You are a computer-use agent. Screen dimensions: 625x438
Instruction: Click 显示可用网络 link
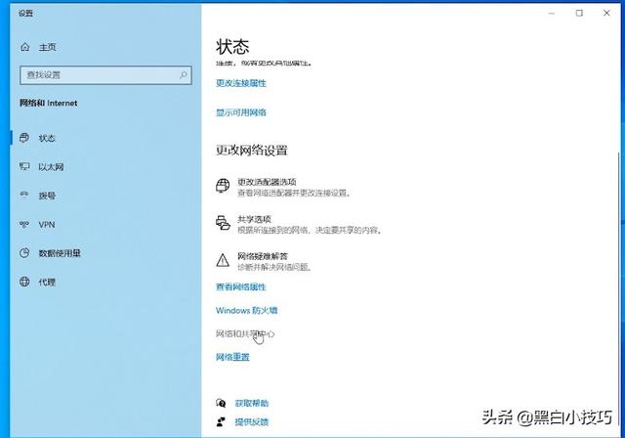pyautogui.click(x=241, y=112)
